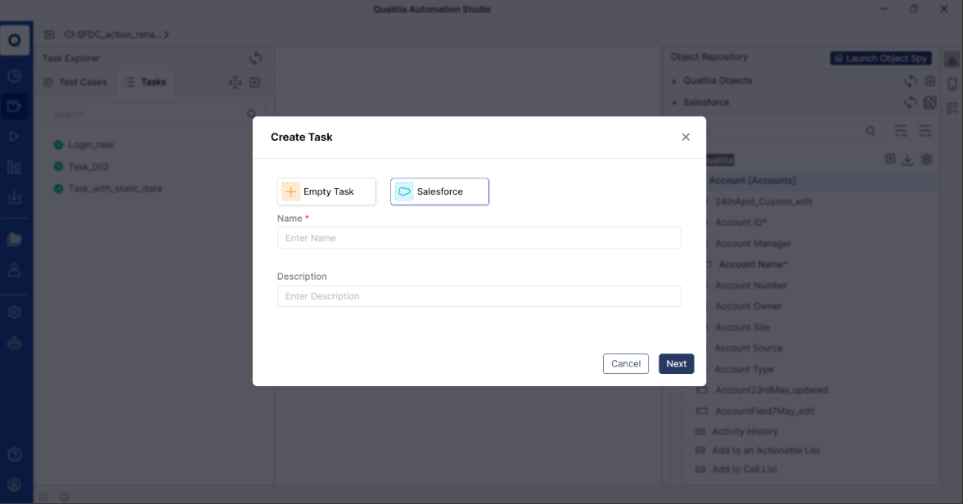
Task: Open the user profile in sidebar
Action: tap(14, 485)
